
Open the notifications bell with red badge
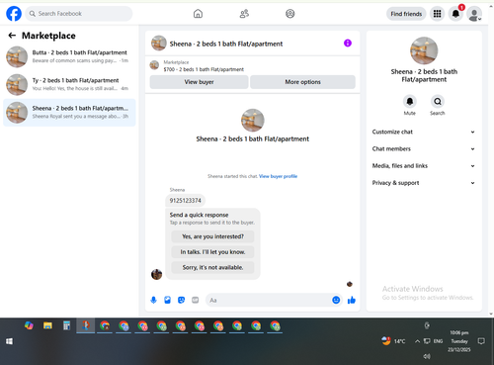(455, 14)
